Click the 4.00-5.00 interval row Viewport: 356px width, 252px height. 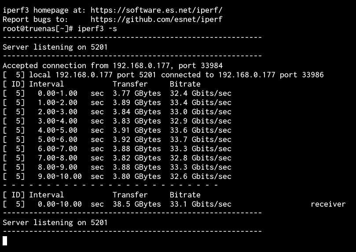117,130
